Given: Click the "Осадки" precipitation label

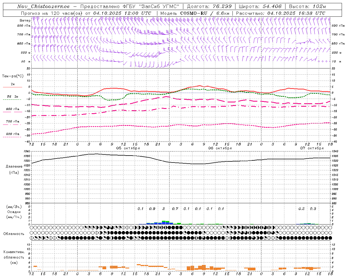Looking at the screenshot, I should pos(14,212).
